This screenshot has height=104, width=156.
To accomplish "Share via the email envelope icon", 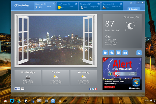I will pos(95,89).
